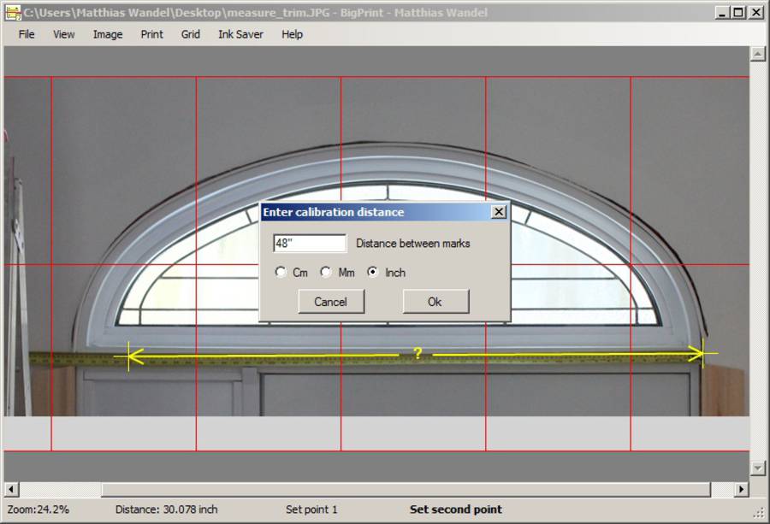Screen dimensions: 770x524
Task: Select the Inch radio button
Action: (x=373, y=273)
